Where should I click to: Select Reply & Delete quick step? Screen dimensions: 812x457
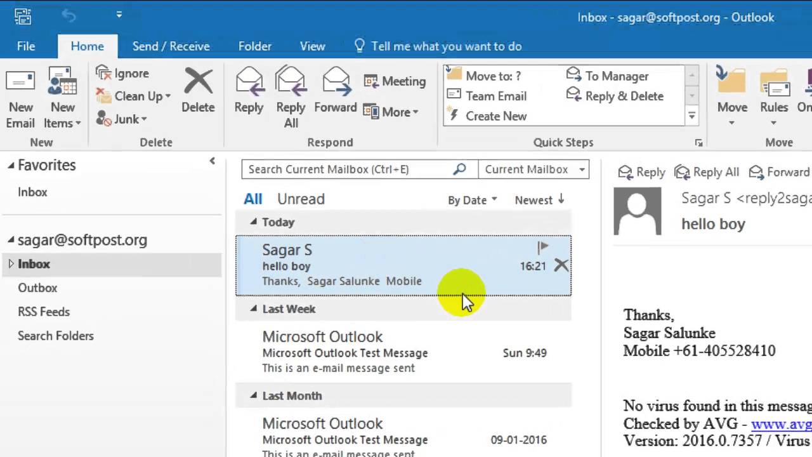(615, 96)
